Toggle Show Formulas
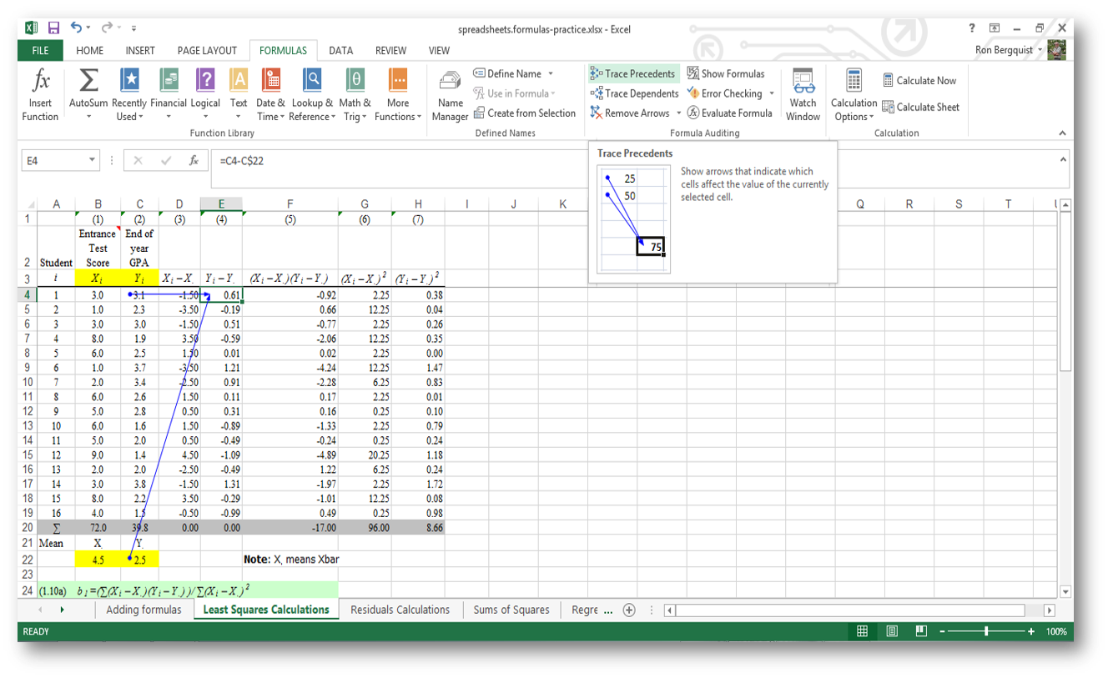 tap(727, 73)
